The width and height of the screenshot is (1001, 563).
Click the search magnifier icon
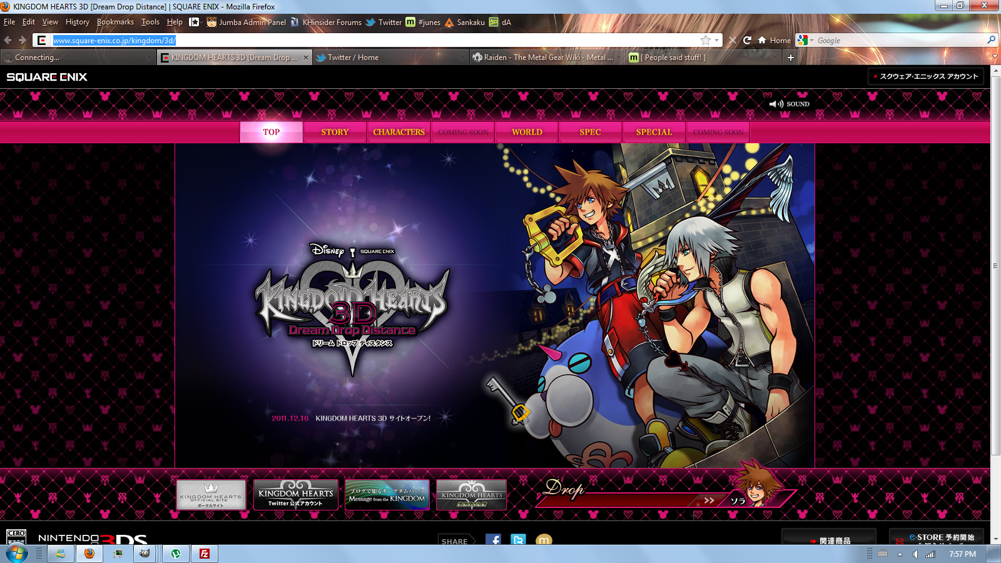pyautogui.click(x=991, y=40)
